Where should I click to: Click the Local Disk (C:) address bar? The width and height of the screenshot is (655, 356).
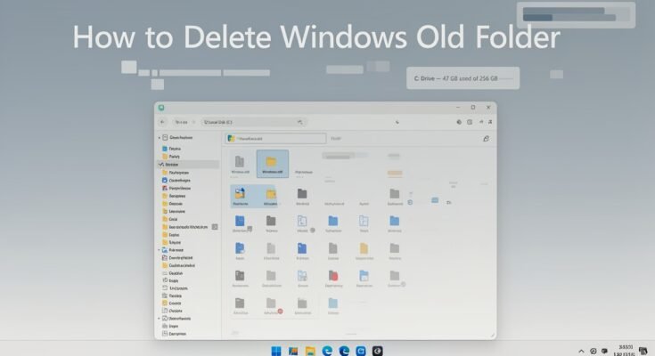253,122
